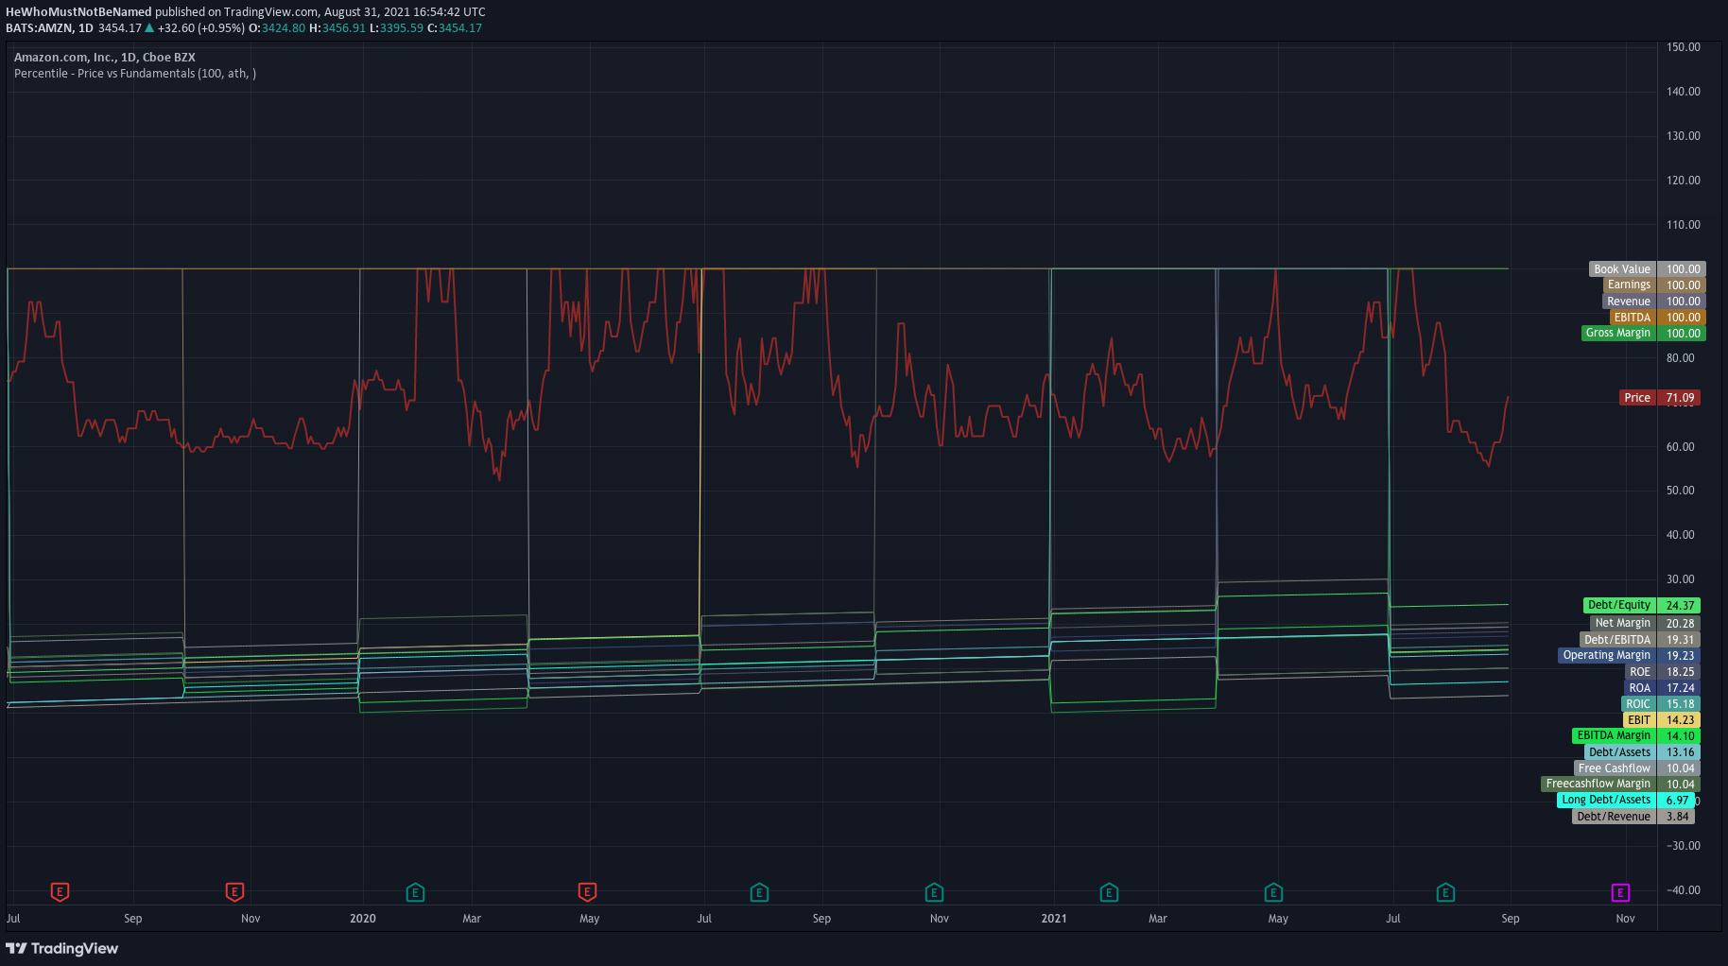Viewport: 1728px width, 966px height.
Task: Select the Free Cashflow series label
Action: [1615, 768]
